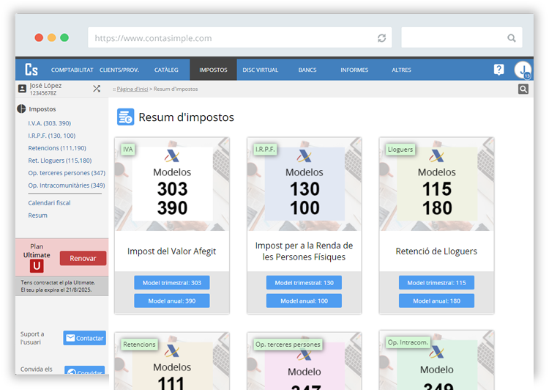Screen dimensions: 549x390
Task: Open Resum sidebar link
Action: [x=38, y=216]
